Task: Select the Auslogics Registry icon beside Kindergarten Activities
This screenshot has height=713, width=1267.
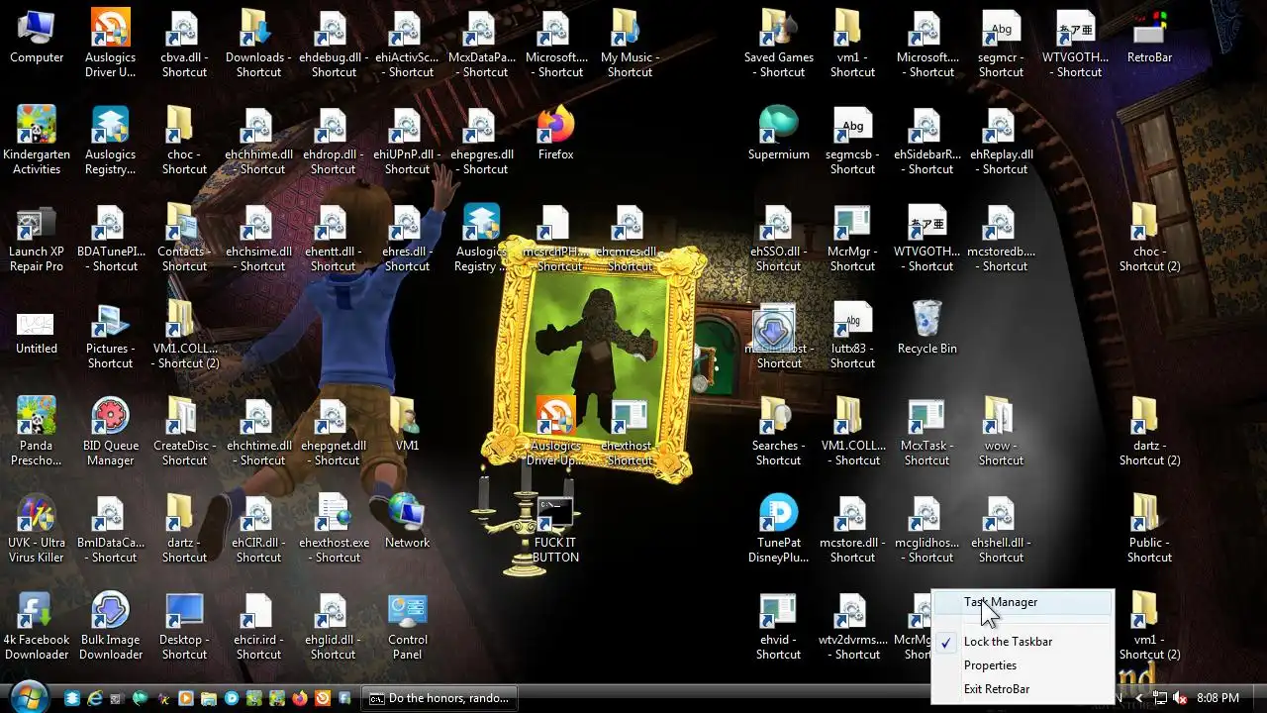Action: click(111, 142)
